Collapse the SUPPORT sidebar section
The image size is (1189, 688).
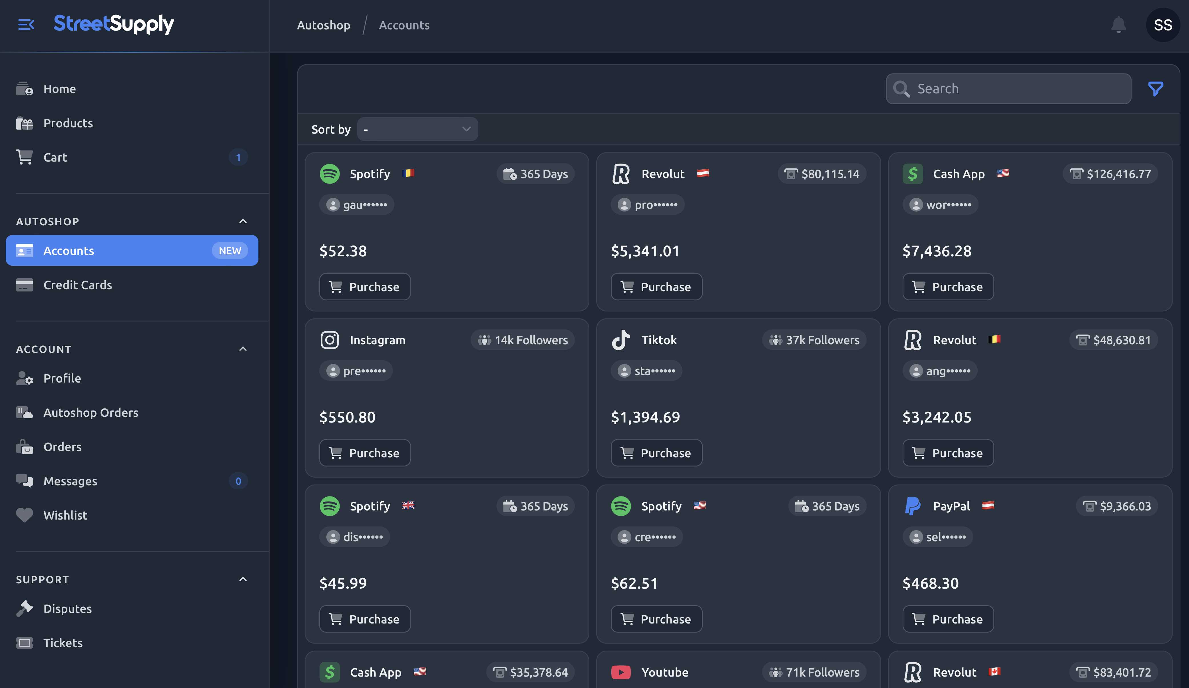click(243, 579)
